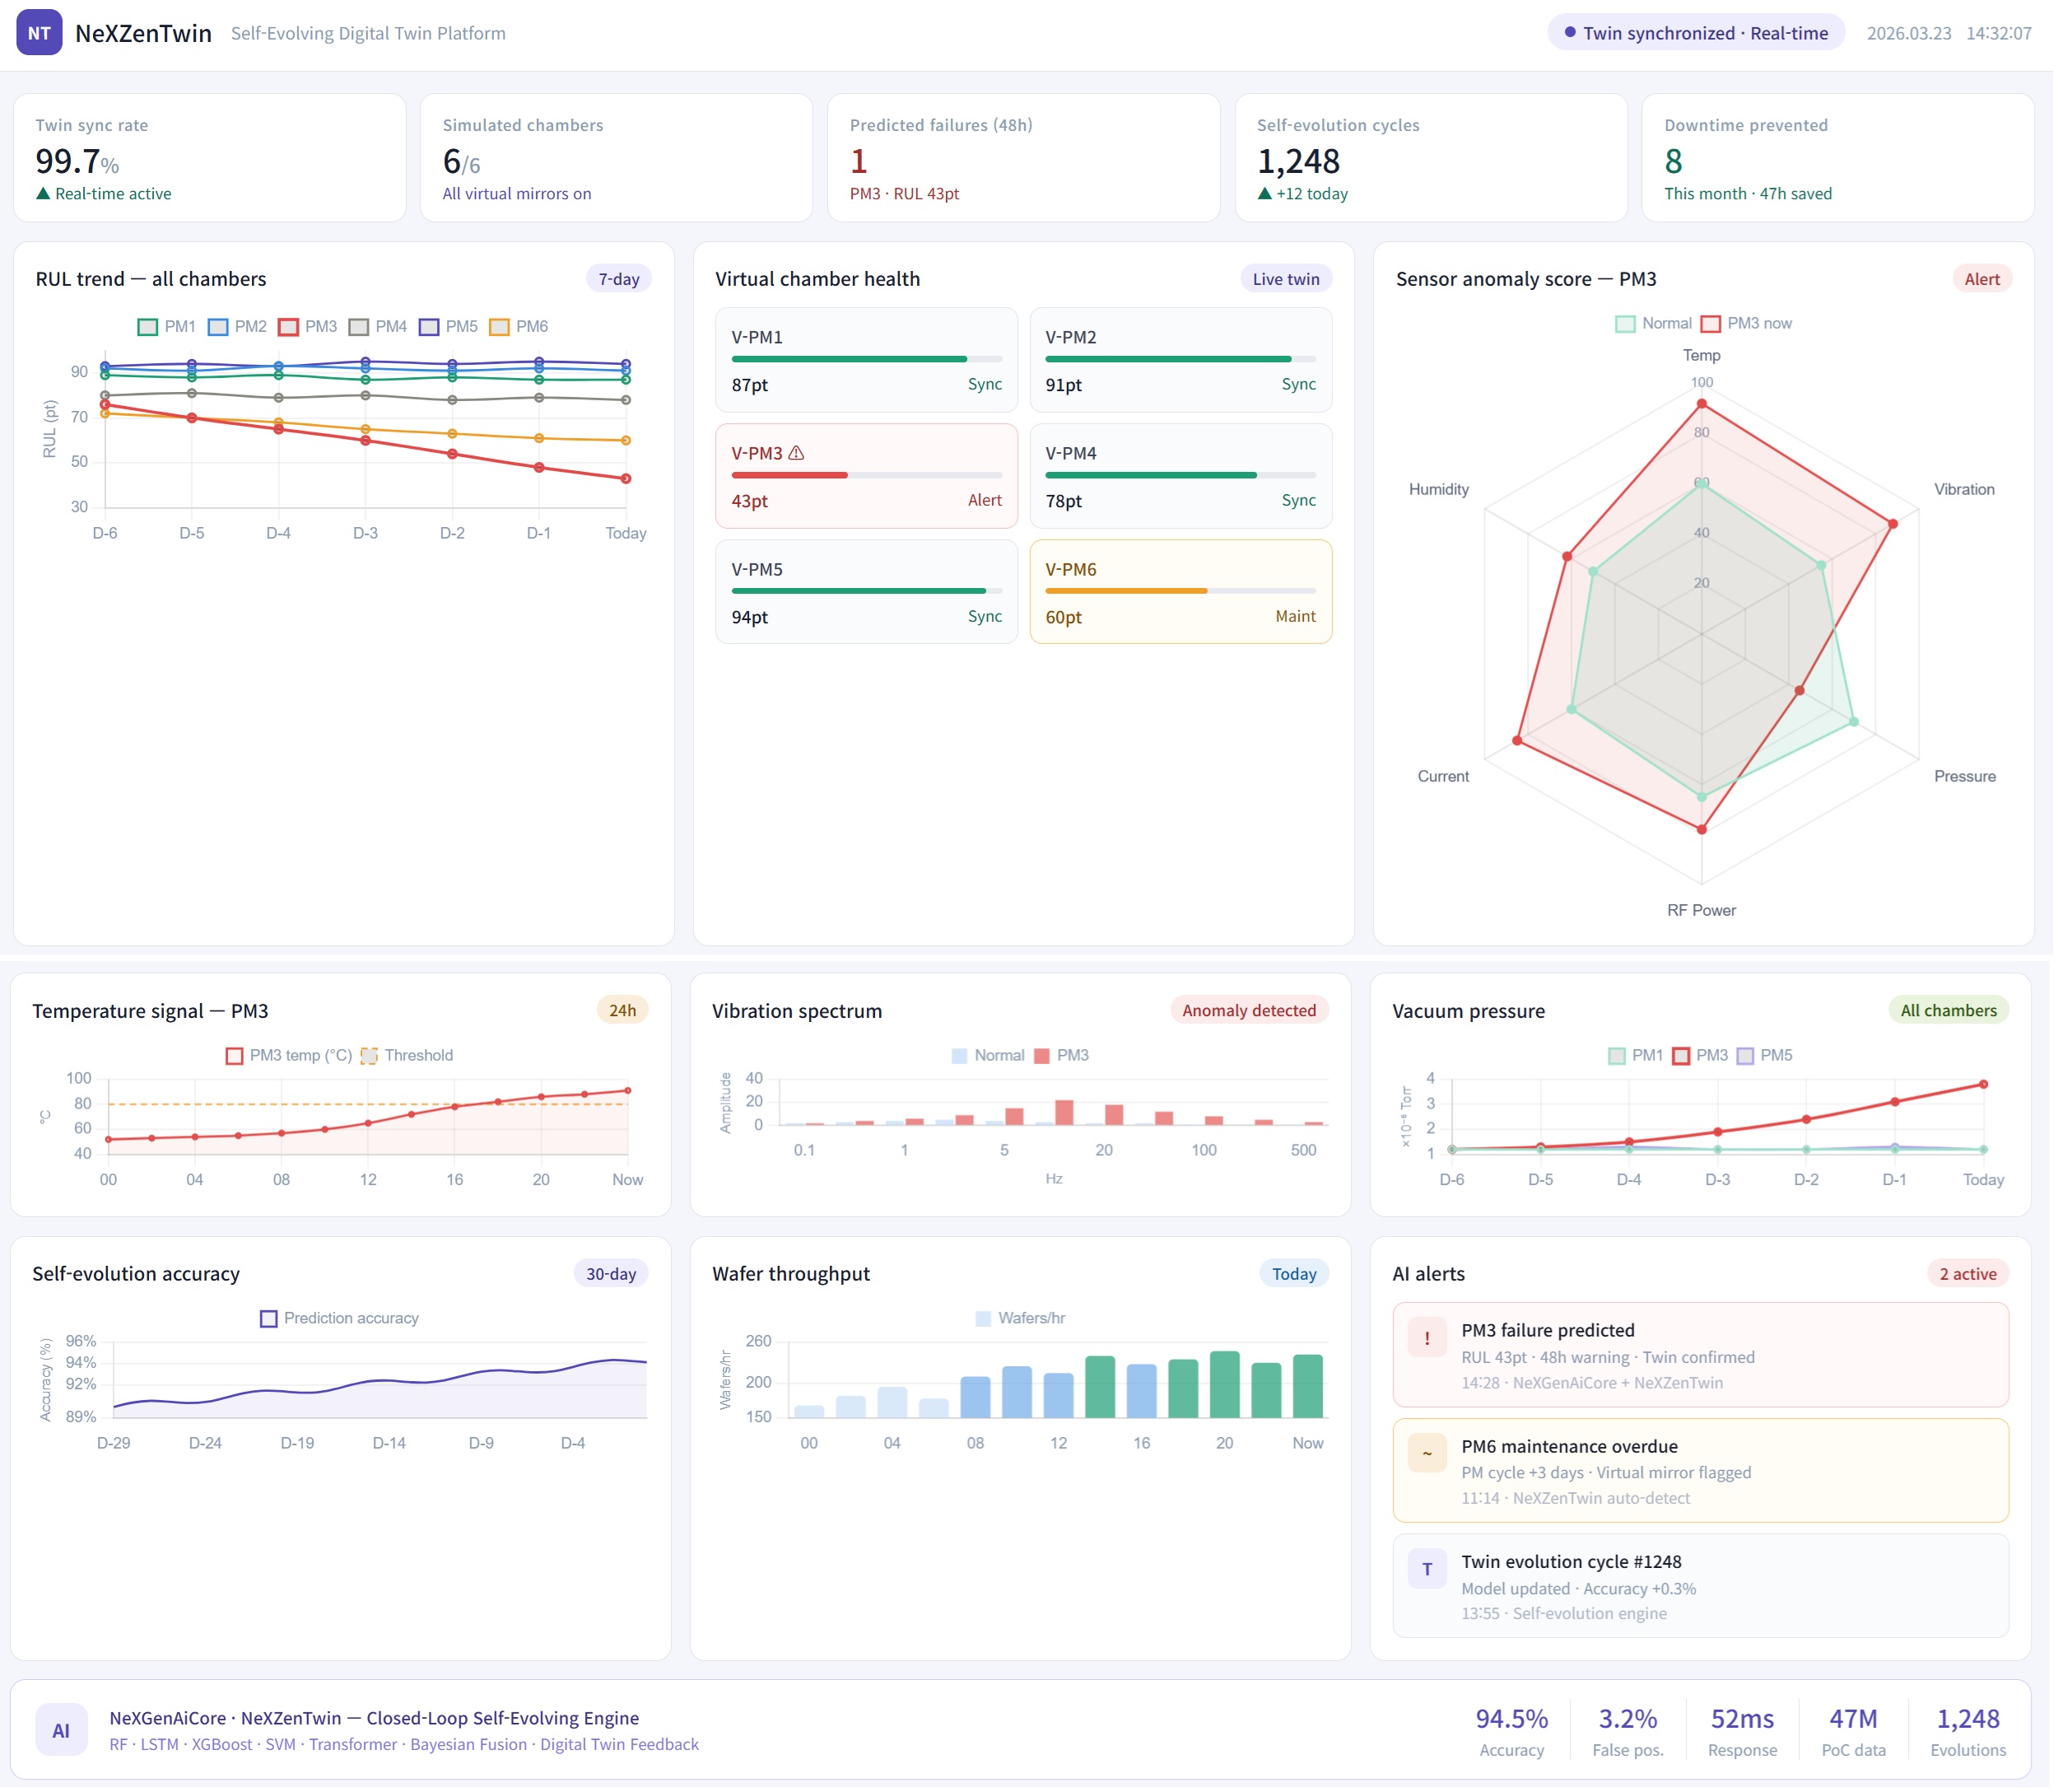Open the Predicted failures card

click(x=1027, y=158)
